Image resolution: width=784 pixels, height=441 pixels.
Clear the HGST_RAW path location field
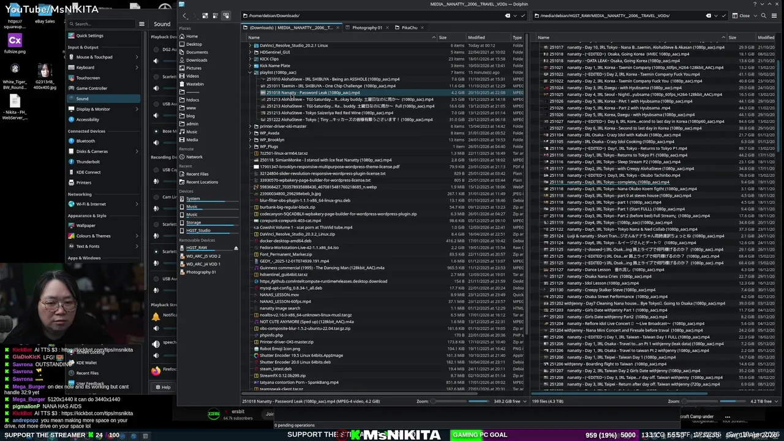pos(709,15)
